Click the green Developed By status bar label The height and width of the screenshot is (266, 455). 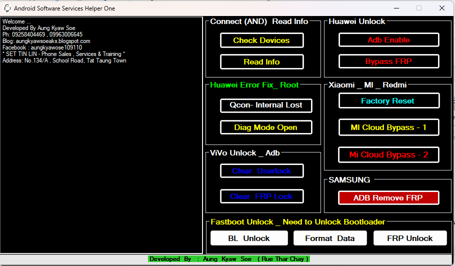coord(229,258)
